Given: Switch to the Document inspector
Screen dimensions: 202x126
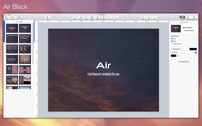Looking at the screenshot, I should click(194, 17).
